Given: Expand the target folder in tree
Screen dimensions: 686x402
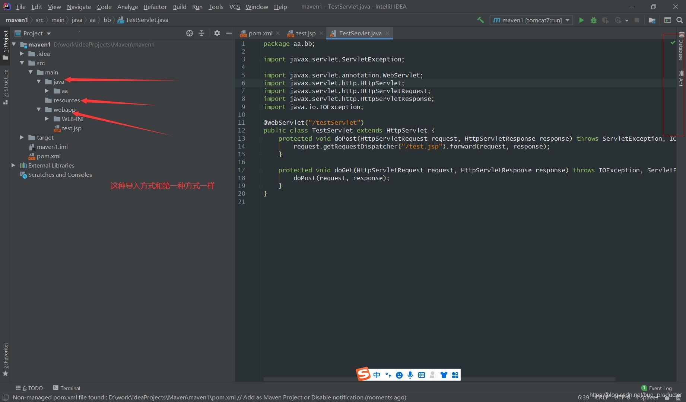Looking at the screenshot, I should [x=22, y=137].
